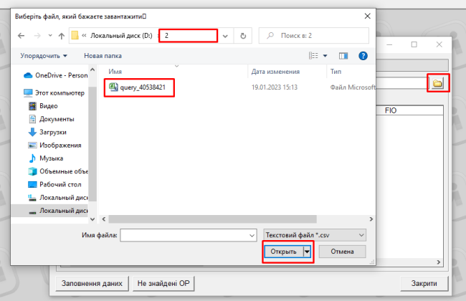Open the Упорядочить menu
Viewport: 466px width, 301px height.
click(44, 55)
